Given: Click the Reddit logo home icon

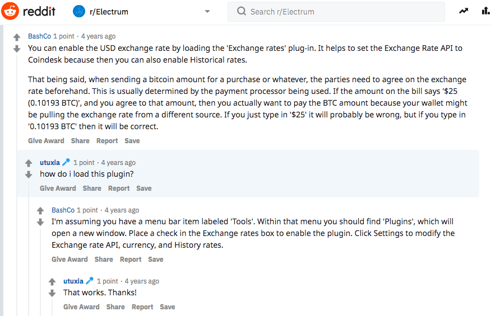Looking at the screenshot, I should 10,11.
